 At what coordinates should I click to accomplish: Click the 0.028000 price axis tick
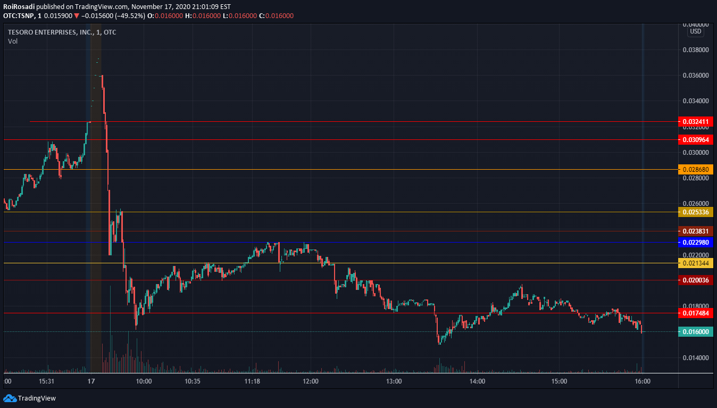696,178
